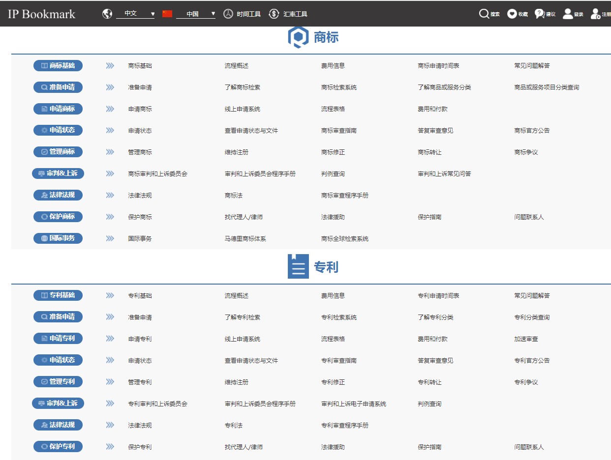The width and height of the screenshot is (611, 460).
Task: Open 审判和上诉电子申请系统 link
Action: tap(354, 404)
